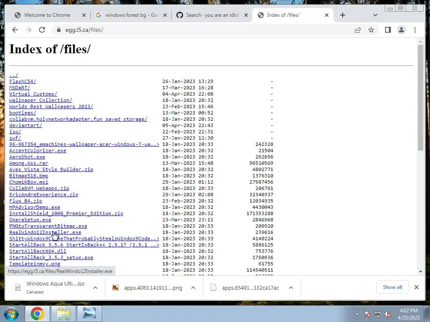Image resolution: width=430 pixels, height=322 pixels.
Task: Download CollabVM_Webapps.zip
Action: click(x=39, y=188)
